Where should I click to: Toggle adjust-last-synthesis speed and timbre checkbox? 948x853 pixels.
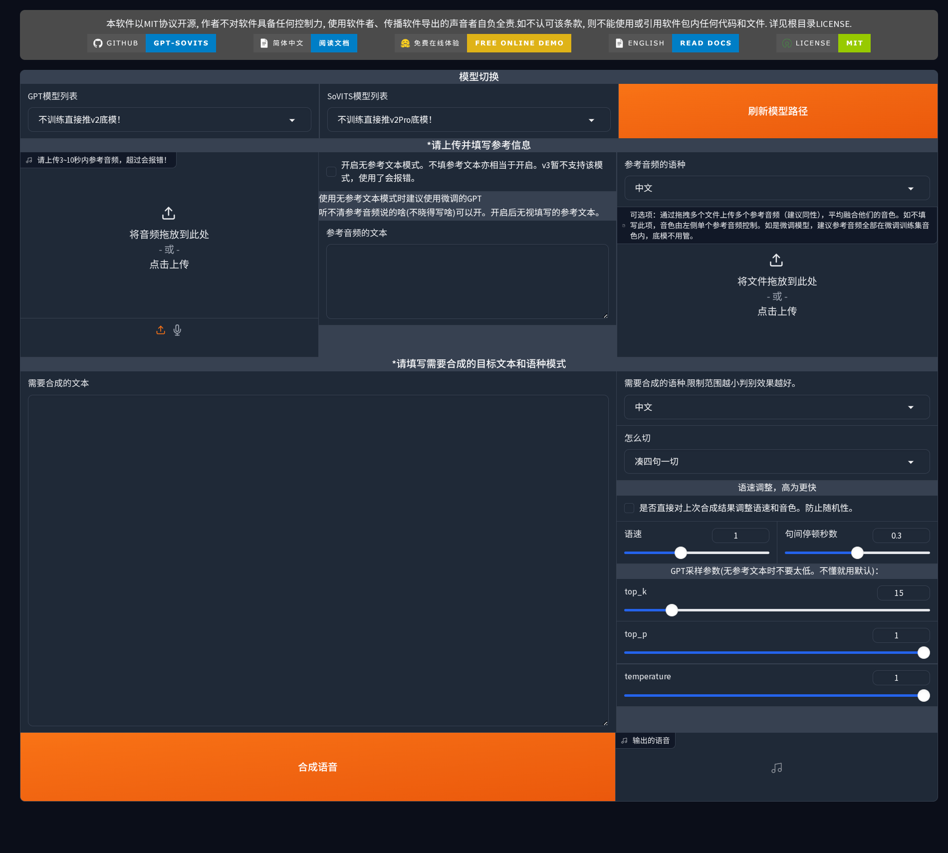pos(630,508)
